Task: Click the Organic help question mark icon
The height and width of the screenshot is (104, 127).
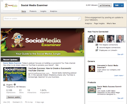Action: click(x=15, y=85)
